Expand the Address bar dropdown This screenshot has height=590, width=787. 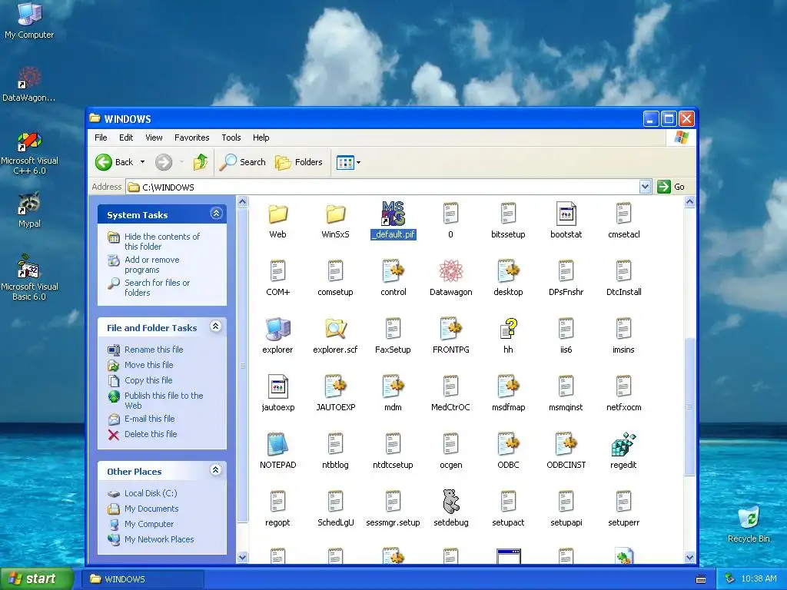tap(645, 187)
